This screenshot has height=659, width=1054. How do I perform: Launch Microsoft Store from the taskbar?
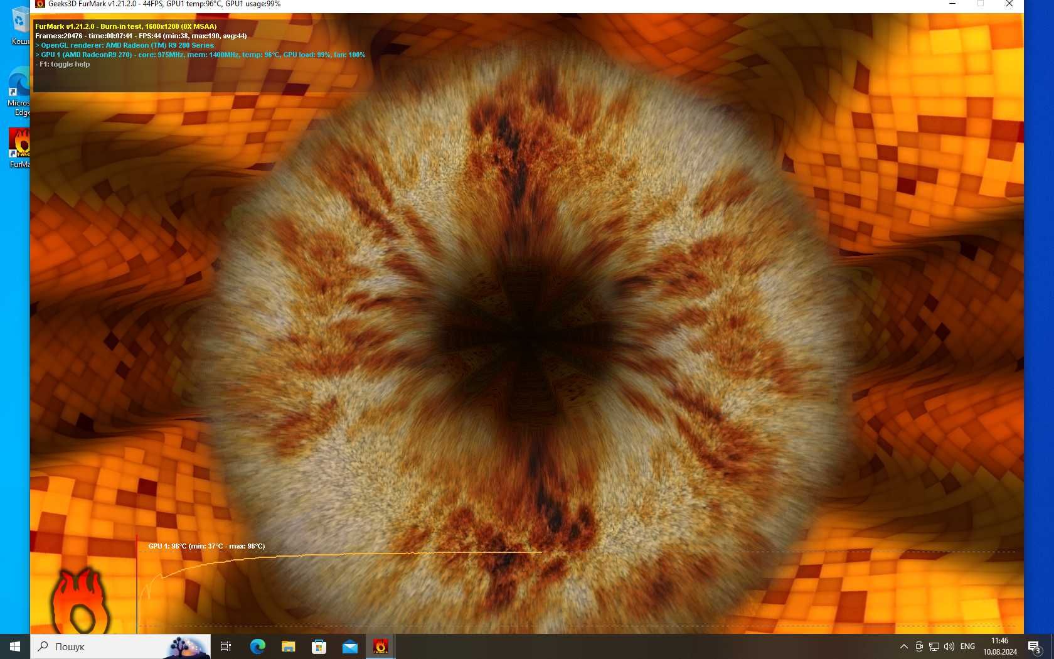tap(319, 646)
